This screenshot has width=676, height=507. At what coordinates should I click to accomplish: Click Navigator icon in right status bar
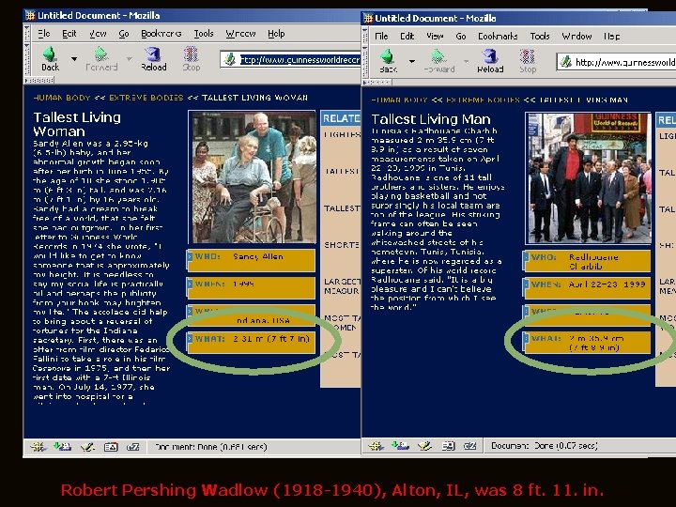pyautogui.click(x=376, y=446)
